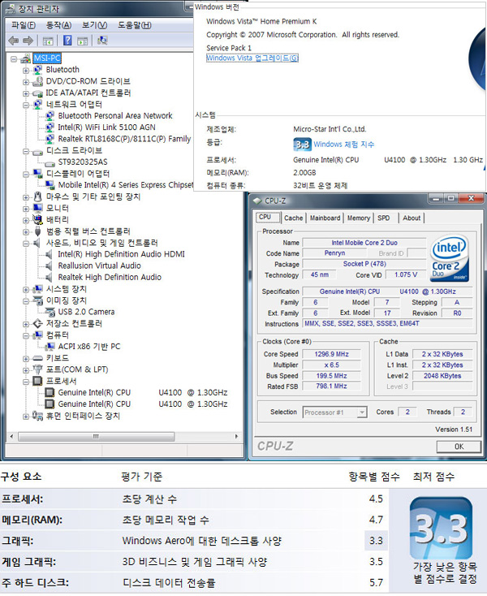Click the 3.3 rating badge next to 등급
Screen dimensions: 487x596
(303, 145)
